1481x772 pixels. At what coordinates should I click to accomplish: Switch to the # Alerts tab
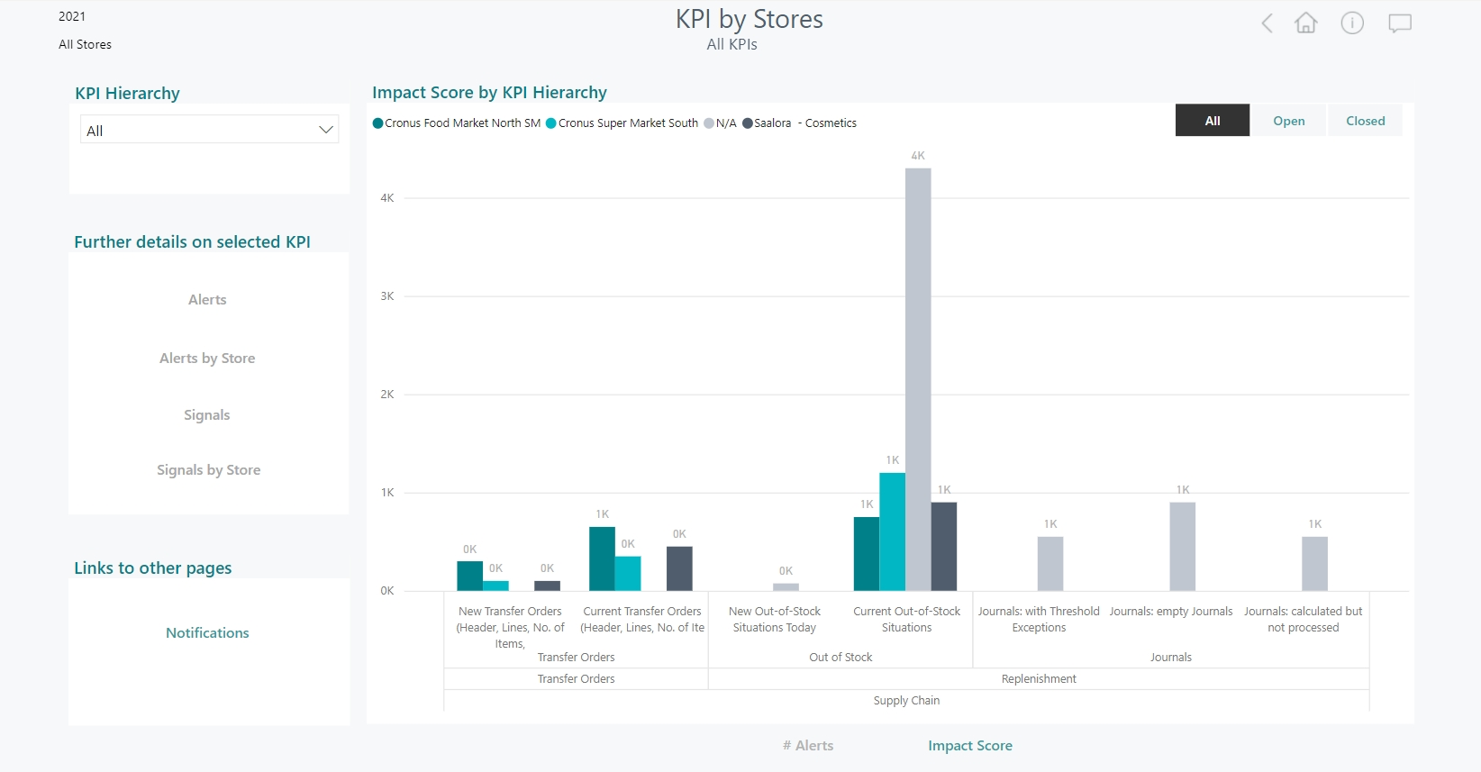808,746
